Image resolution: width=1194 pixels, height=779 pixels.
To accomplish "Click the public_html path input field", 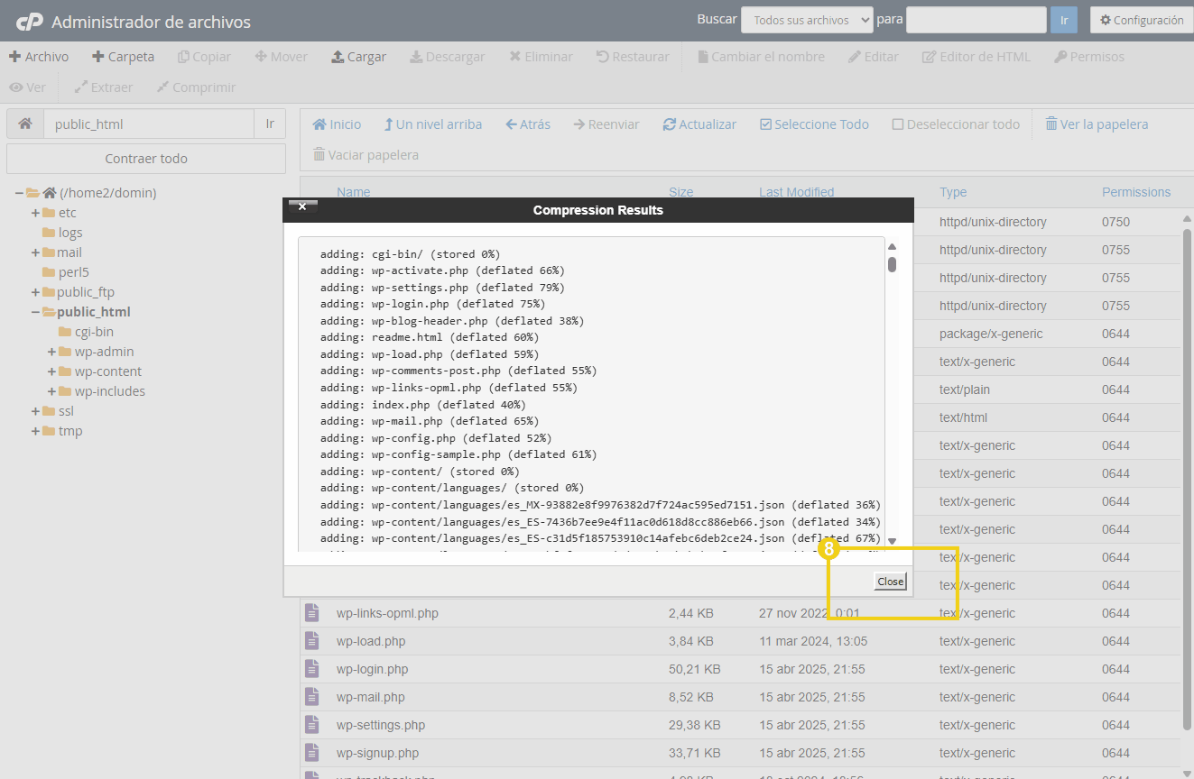I will coord(149,124).
